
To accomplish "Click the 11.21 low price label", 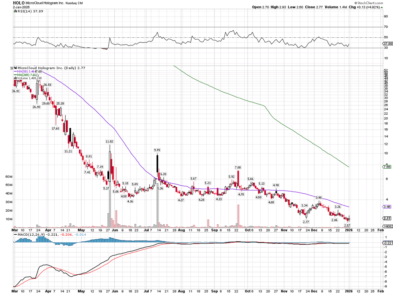I will (x=68, y=151).
